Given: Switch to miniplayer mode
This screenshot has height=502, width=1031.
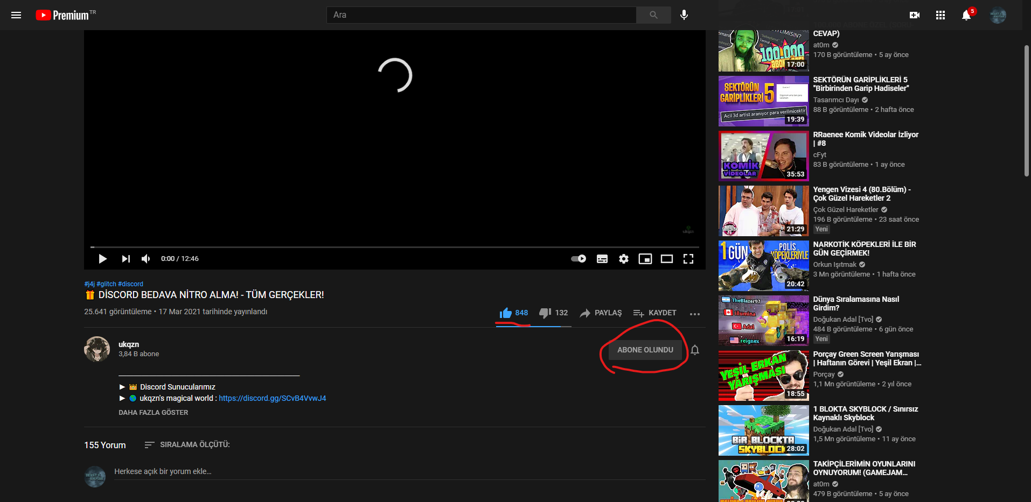Looking at the screenshot, I should pos(645,259).
